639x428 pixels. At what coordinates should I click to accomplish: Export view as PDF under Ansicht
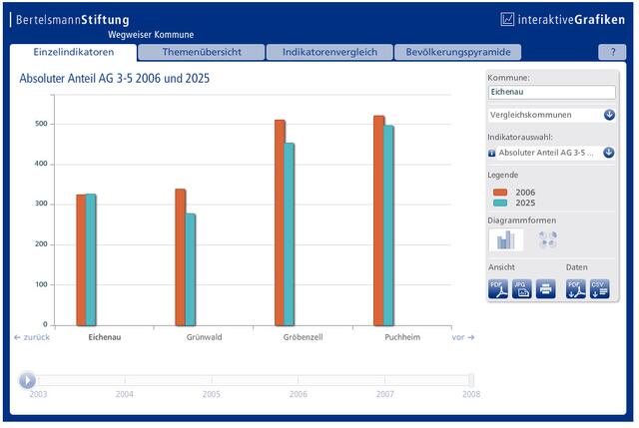pyautogui.click(x=498, y=289)
